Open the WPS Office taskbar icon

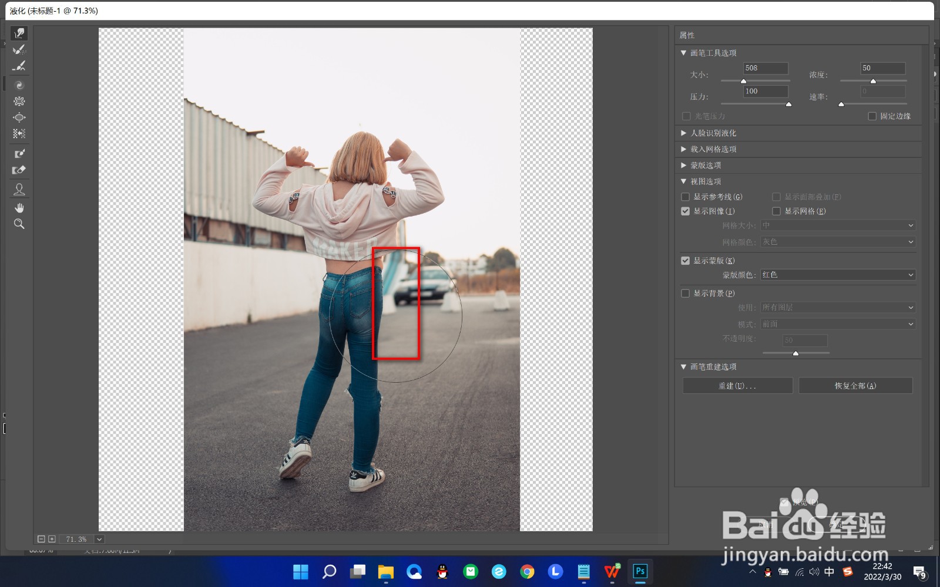(612, 571)
